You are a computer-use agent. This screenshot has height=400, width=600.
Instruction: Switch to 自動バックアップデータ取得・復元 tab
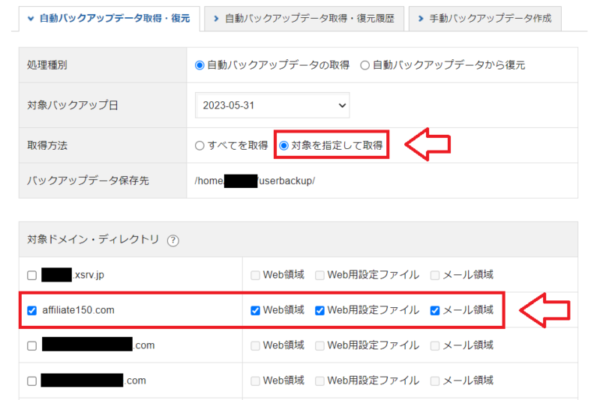pos(109,18)
